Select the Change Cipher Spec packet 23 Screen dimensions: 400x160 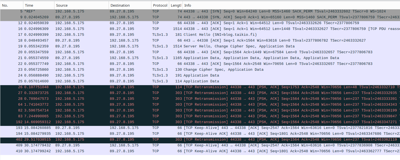[x=111, y=69]
